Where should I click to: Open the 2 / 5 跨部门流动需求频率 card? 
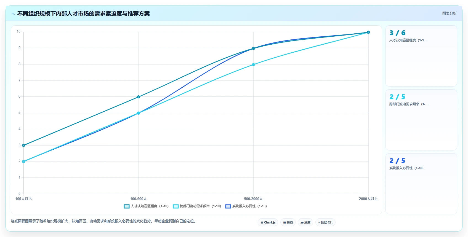tap(421, 120)
